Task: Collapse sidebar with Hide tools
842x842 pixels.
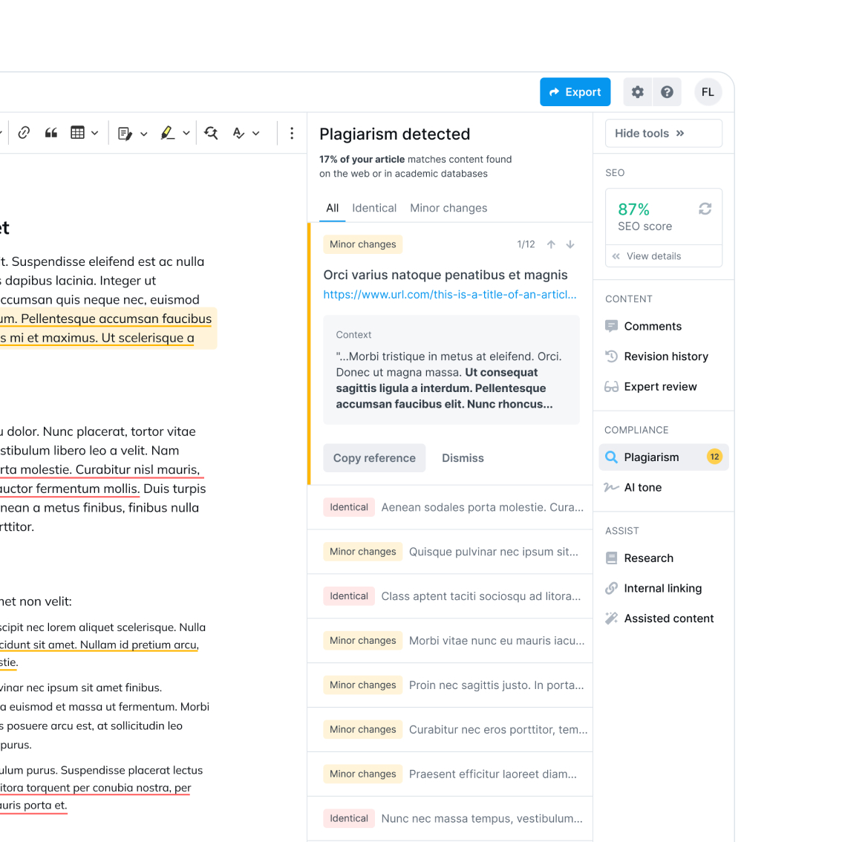Action: (663, 134)
